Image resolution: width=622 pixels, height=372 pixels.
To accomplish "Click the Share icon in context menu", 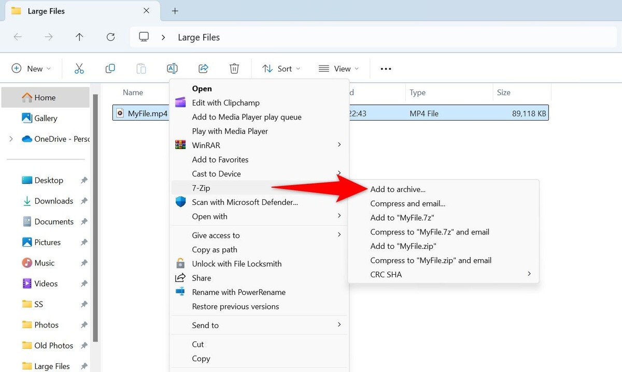I will (180, 278).
